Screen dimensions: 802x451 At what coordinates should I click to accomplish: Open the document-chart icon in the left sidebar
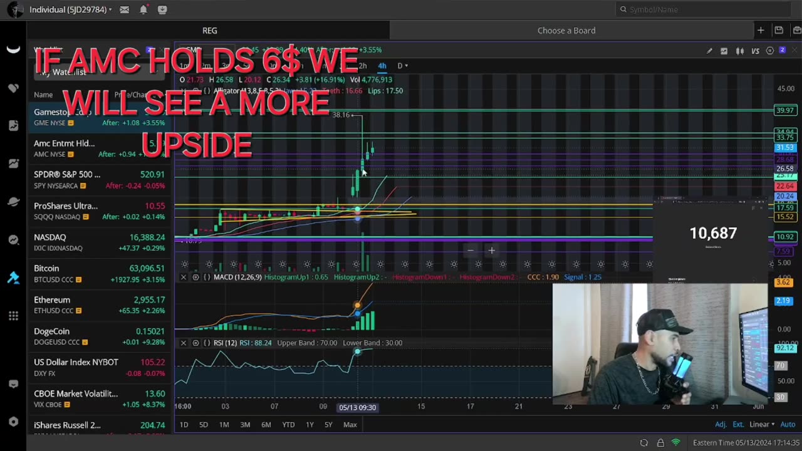(x=13, y=126)
